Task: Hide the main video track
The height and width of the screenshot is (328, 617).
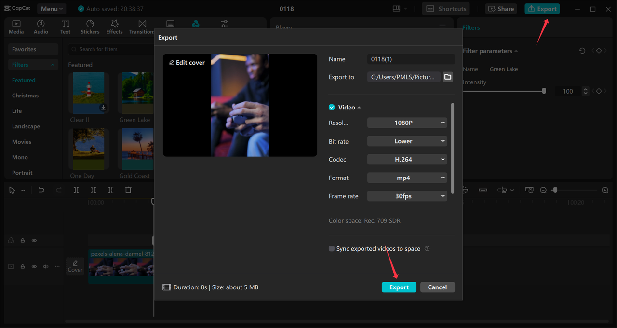Action: (x=34, y=266)
